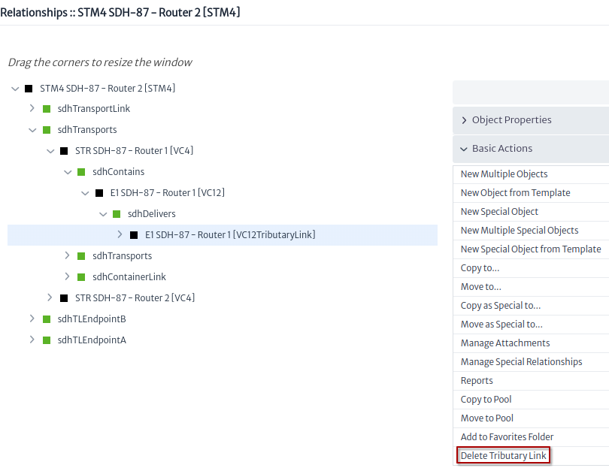The height and width of the screenshot is (468, 609).
Task: Click green icon beside sdhTransportLink
Action: click(47, 109)
